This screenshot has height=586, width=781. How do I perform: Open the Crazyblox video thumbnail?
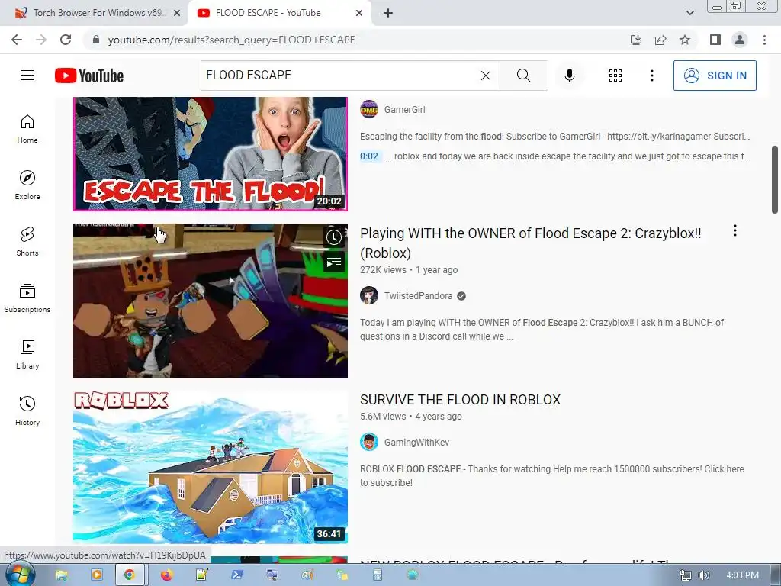tap(211, 301)
